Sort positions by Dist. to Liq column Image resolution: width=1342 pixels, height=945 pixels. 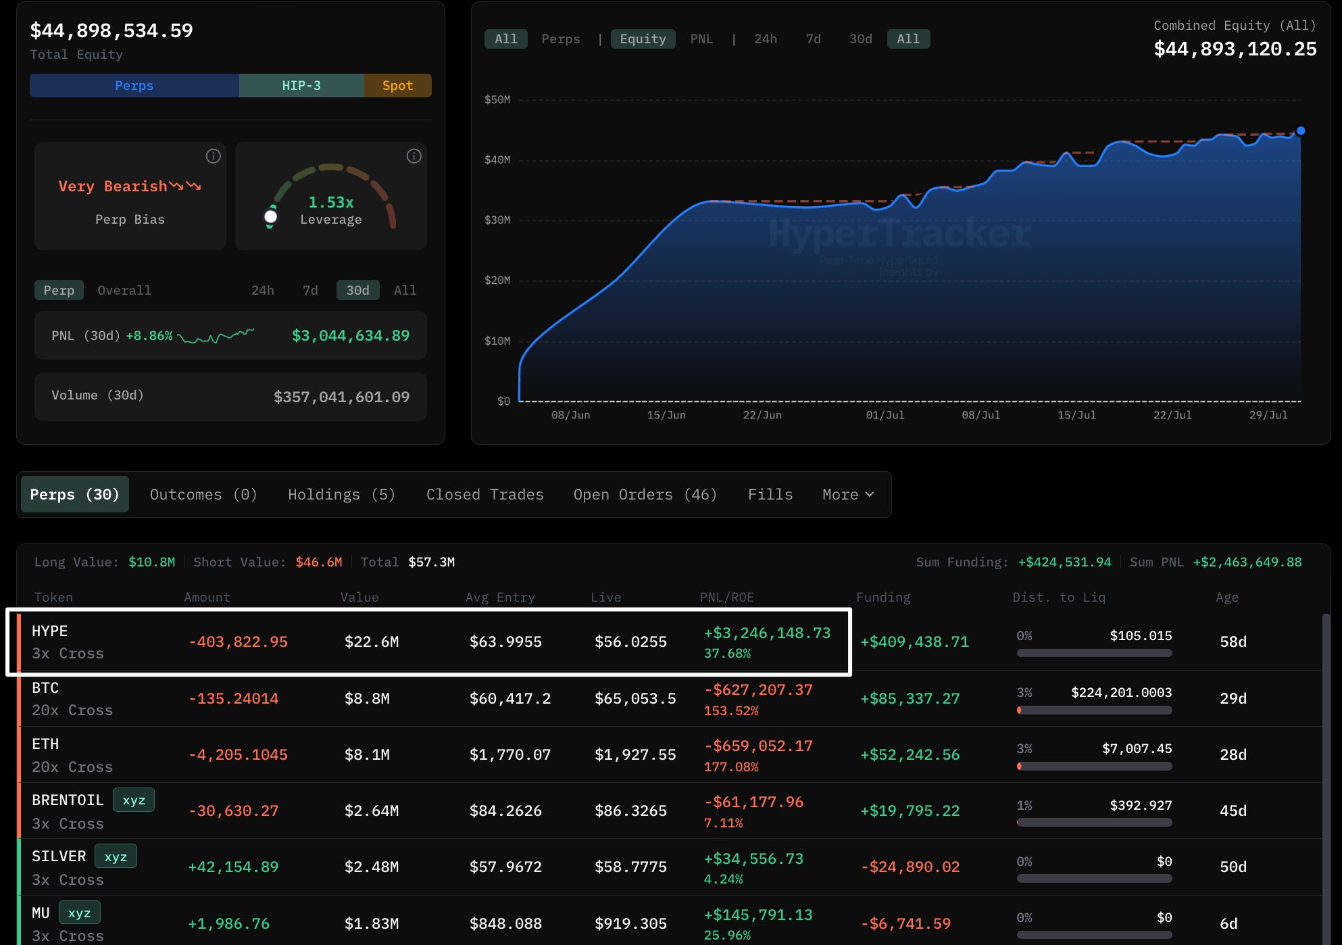(x=1058, y=597)
